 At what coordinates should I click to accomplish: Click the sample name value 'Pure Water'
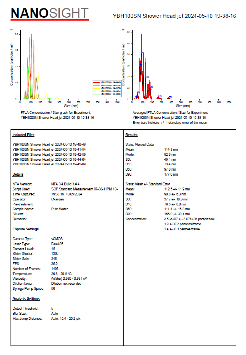click(59, 209)
